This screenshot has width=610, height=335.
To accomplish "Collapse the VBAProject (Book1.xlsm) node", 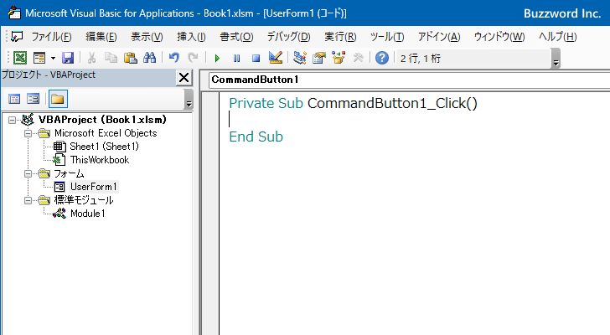I will (x=12, y=120).
